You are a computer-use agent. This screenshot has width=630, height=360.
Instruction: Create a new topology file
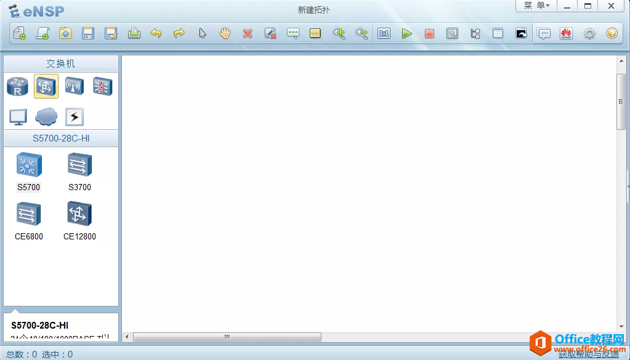(20, 33)
